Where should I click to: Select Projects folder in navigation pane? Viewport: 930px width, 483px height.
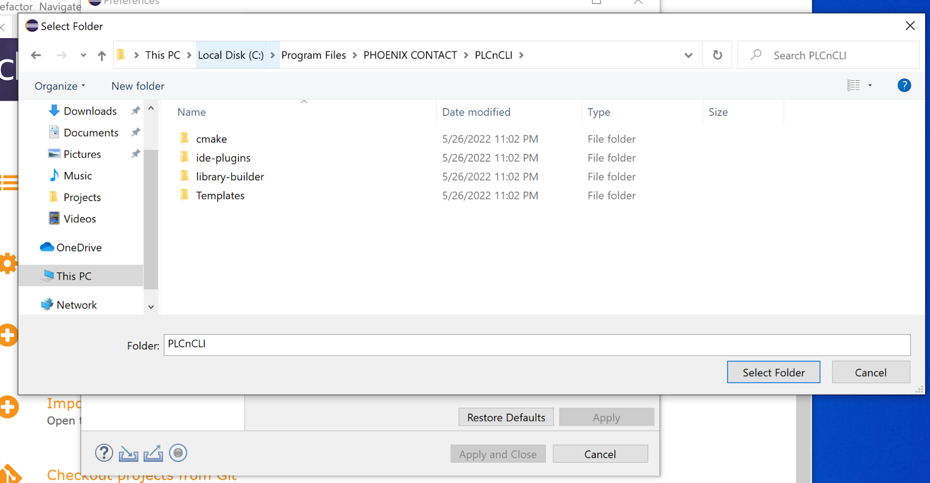pos(82,197)
